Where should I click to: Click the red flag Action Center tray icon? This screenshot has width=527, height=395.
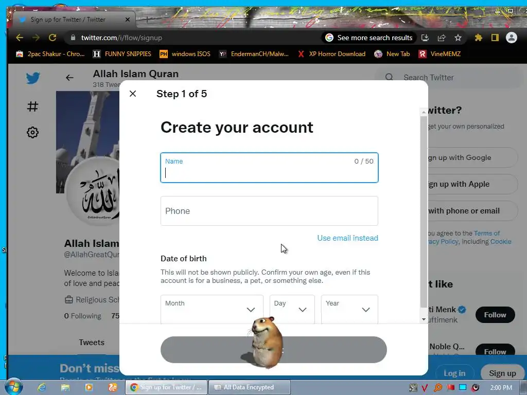451,388
